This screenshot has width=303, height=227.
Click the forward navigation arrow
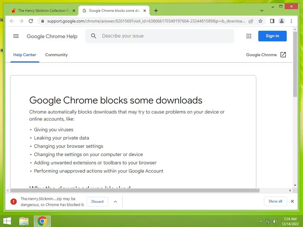coord(21,21)
